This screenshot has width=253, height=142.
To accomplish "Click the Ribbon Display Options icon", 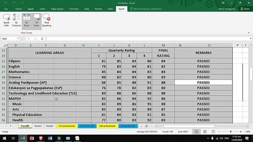I will click(x=223, y=3).
